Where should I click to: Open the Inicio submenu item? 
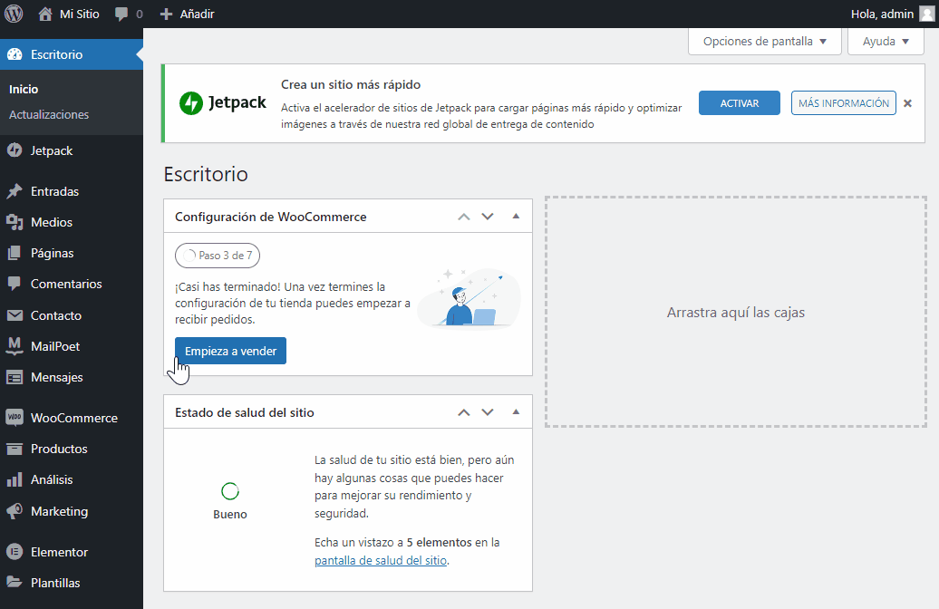coord(24,89)
